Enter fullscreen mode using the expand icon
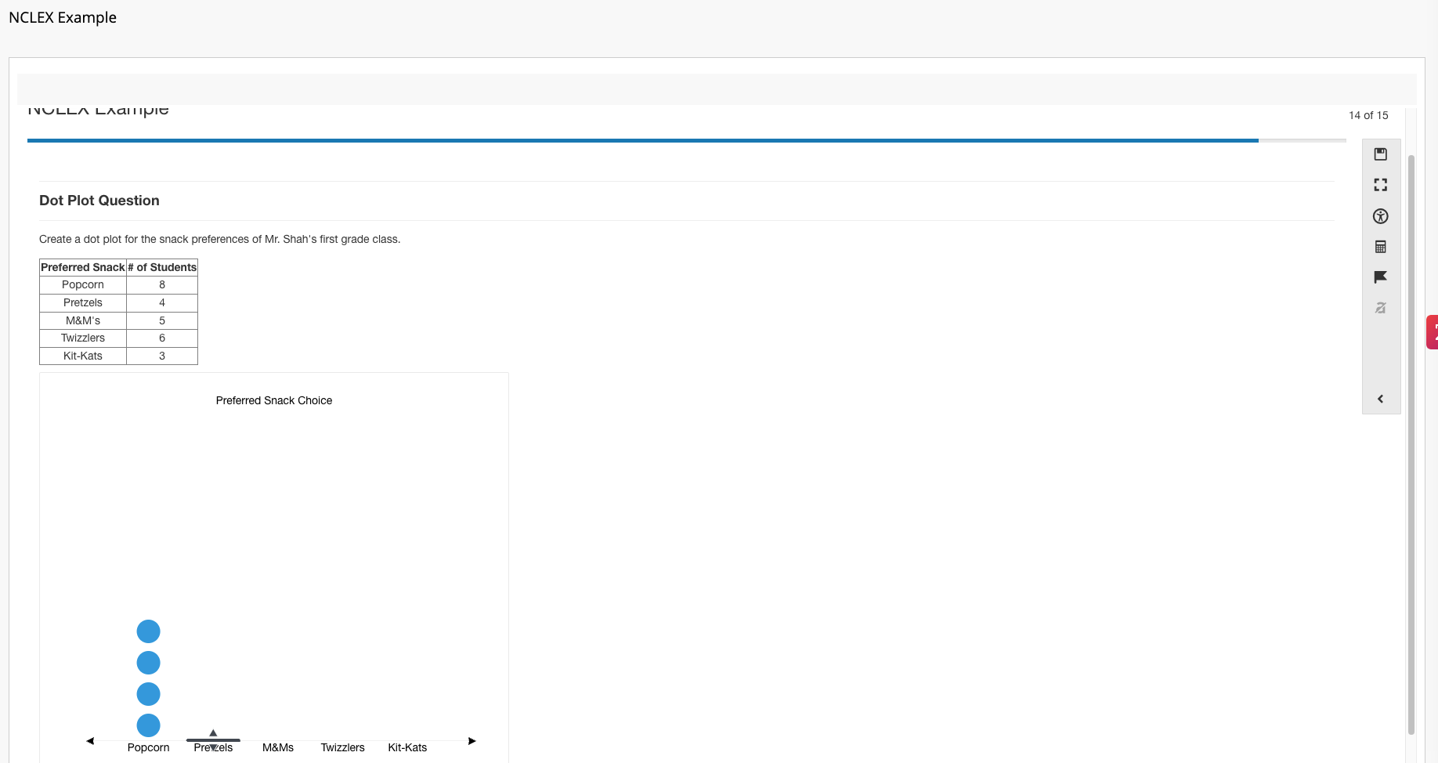This screenshot has width=1438, height=763. (1380, 185)
